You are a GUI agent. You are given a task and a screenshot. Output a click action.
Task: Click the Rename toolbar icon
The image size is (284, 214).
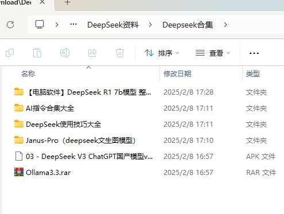(x=65, y=53)
